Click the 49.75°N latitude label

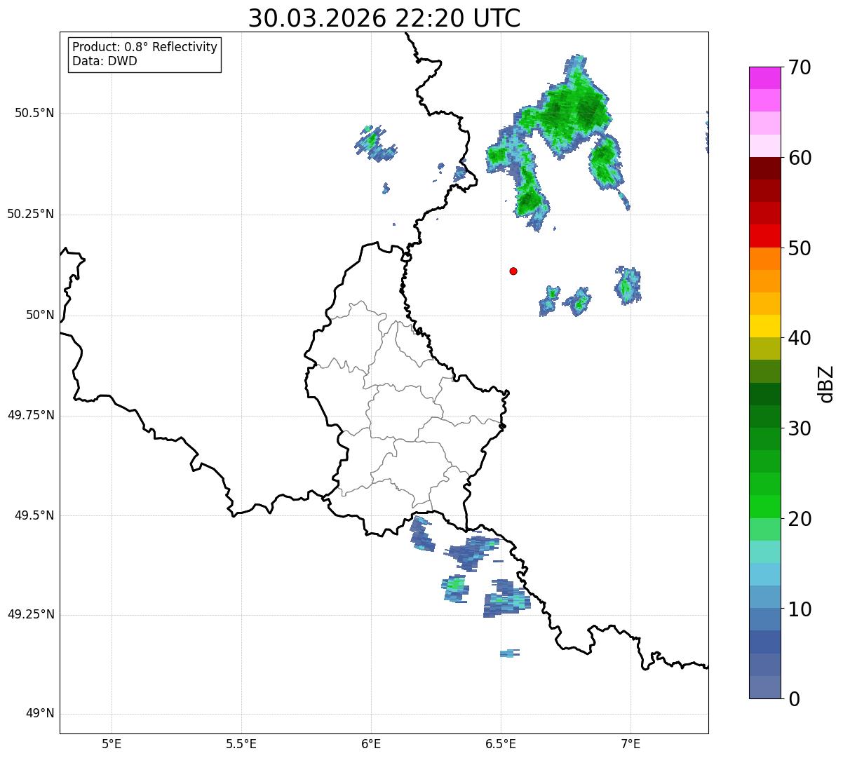pyautogui.click(x=31, y=415)
